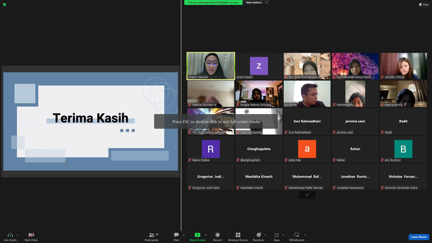Click muted mic icon on @anglicajuliets tile
Image resolution: width=432 pixels, height=243 pixels.
238,160
